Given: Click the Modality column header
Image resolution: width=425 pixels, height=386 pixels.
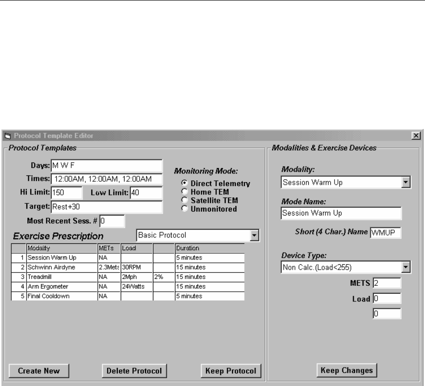Looking at the screenshot, I should pos(62,248).
